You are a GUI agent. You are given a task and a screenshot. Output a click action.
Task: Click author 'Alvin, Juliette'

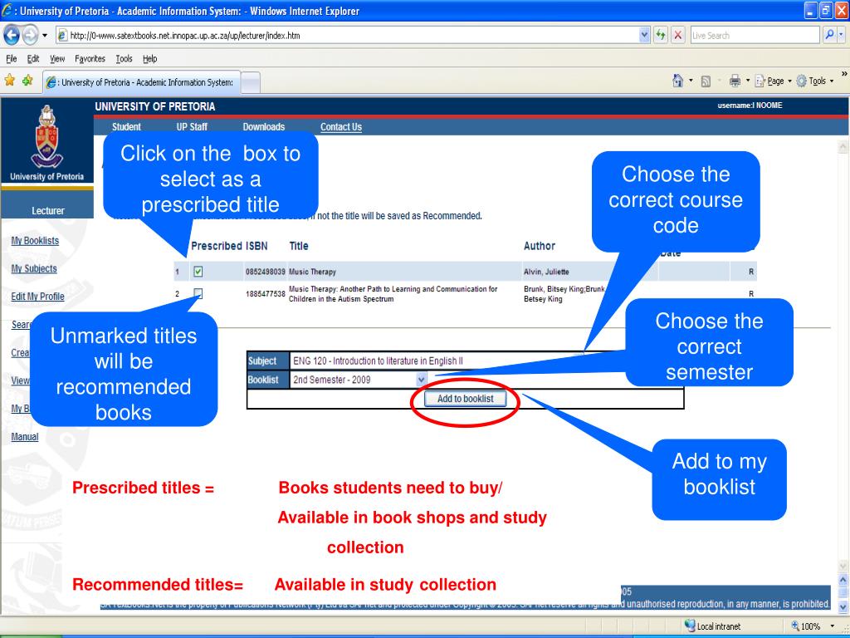[546, 272]
